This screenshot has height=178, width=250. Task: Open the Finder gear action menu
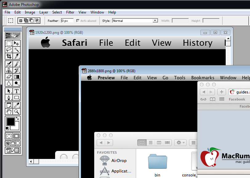point(180,143)
